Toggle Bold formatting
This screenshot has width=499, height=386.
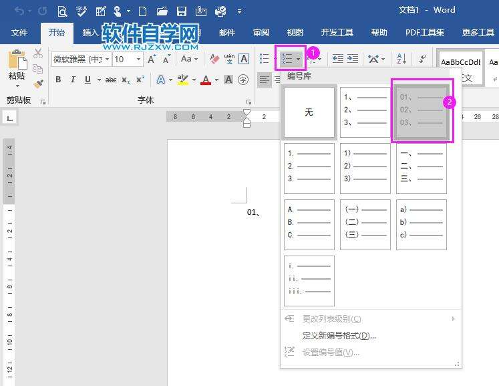[x=58, y=80]
